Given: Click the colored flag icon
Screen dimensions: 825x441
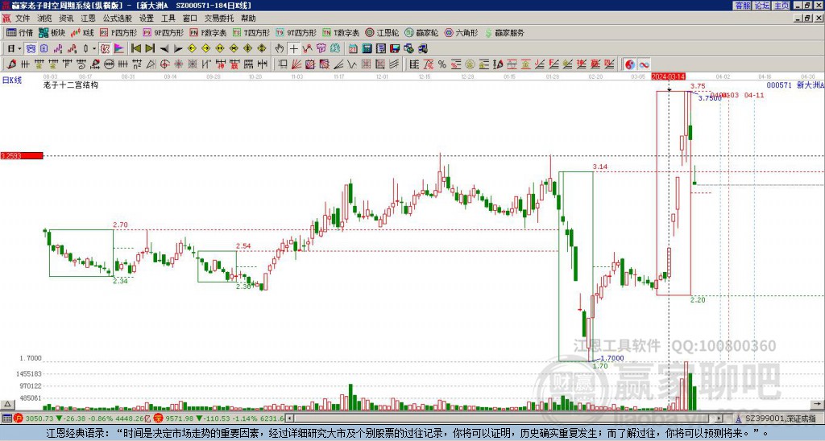Looking at the screenshot, I should tap(119, 48).
